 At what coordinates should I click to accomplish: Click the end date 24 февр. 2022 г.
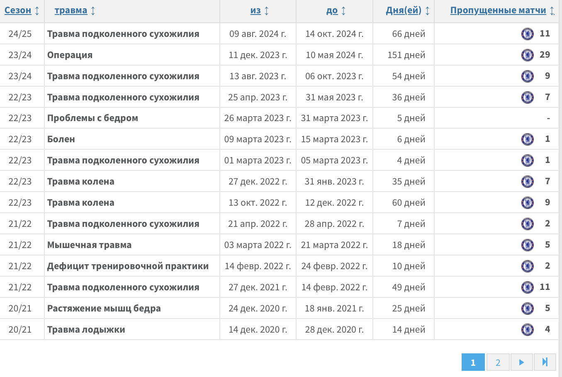[334, 266]
